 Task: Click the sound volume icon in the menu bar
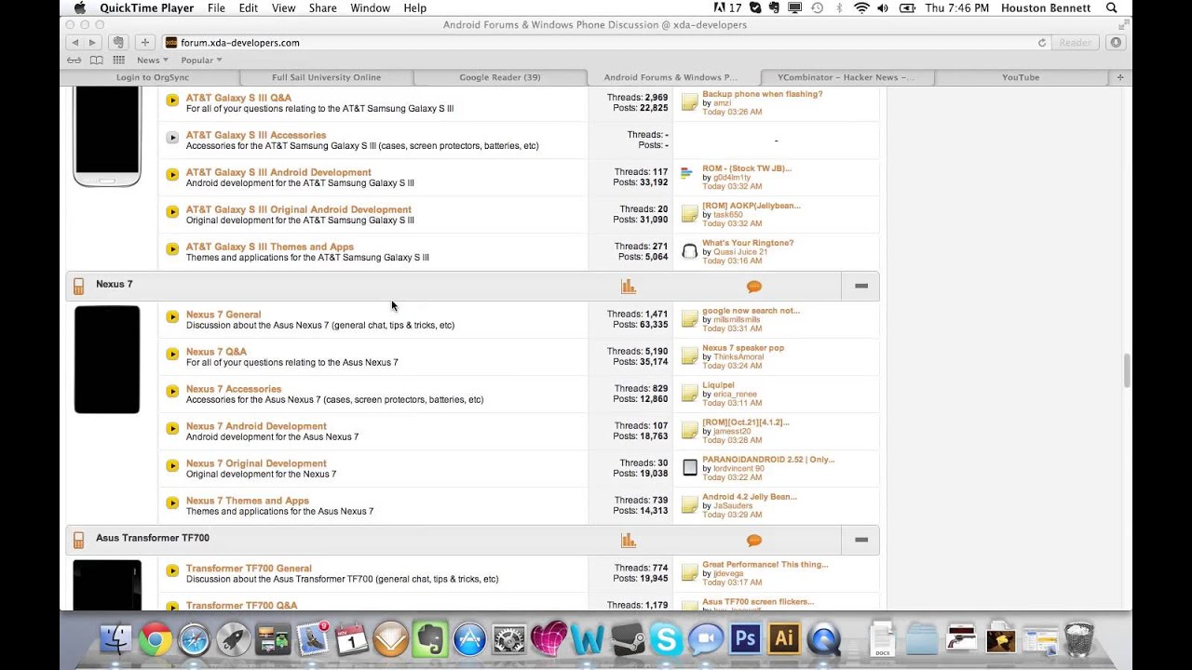tap(885, 7)
